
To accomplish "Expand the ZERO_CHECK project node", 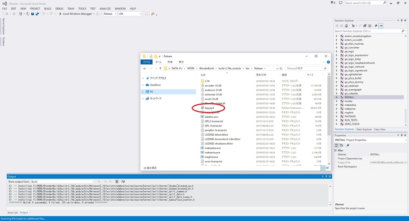I will pos(336,124).
